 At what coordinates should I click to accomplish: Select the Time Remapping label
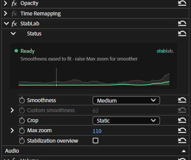(40, 13)
